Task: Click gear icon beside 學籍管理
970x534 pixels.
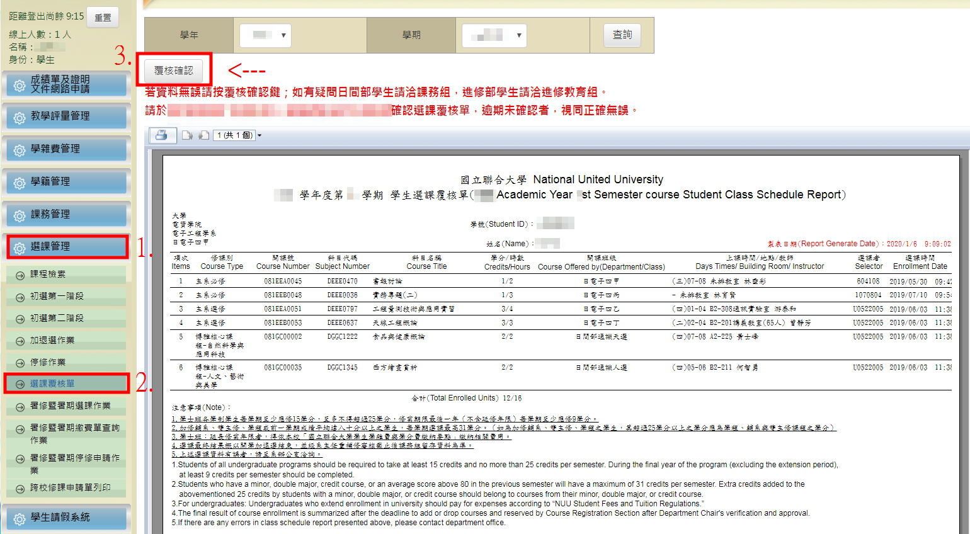Action: click(x=20, y=183)
